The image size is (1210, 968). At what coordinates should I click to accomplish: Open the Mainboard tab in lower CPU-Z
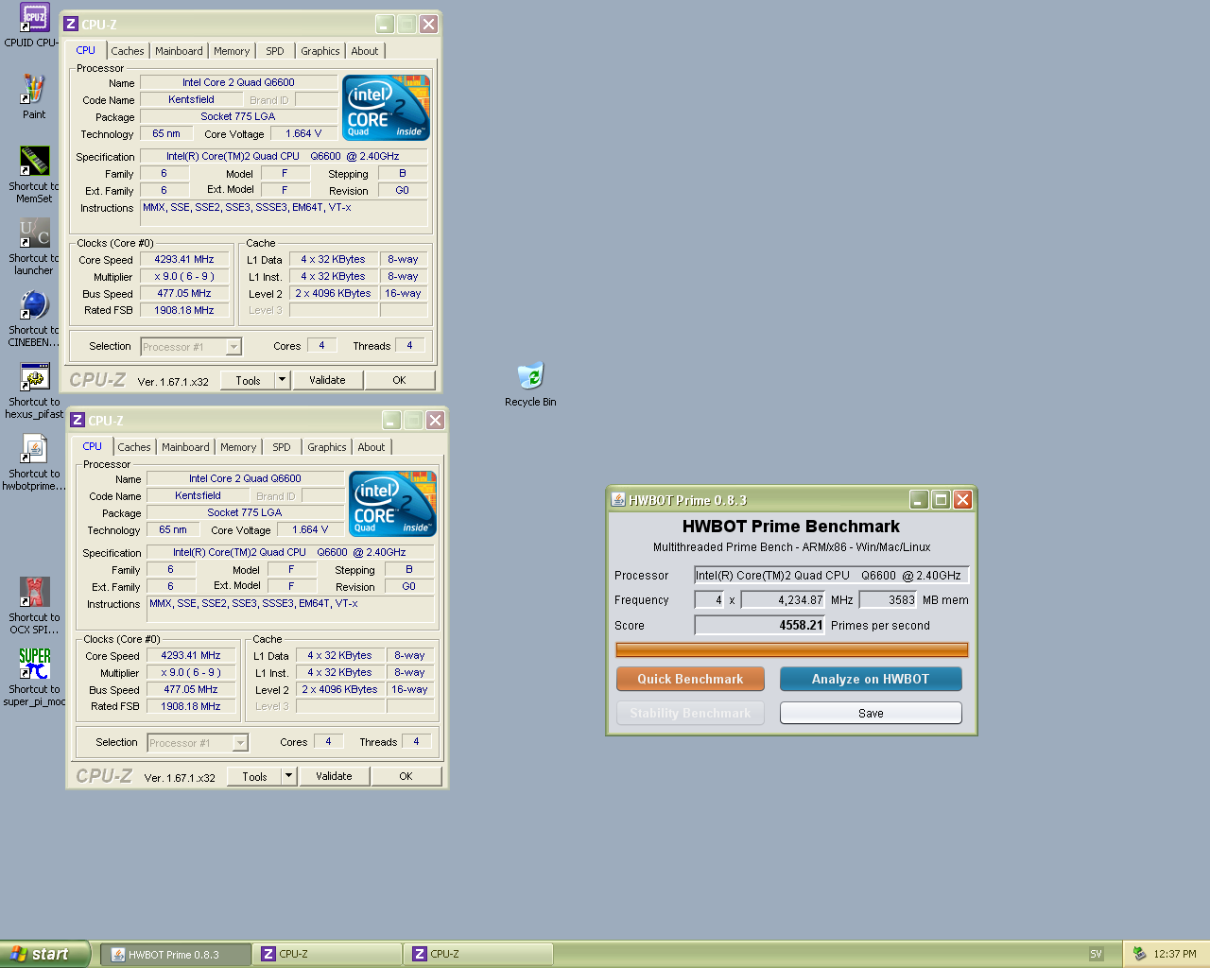(185, 447)
